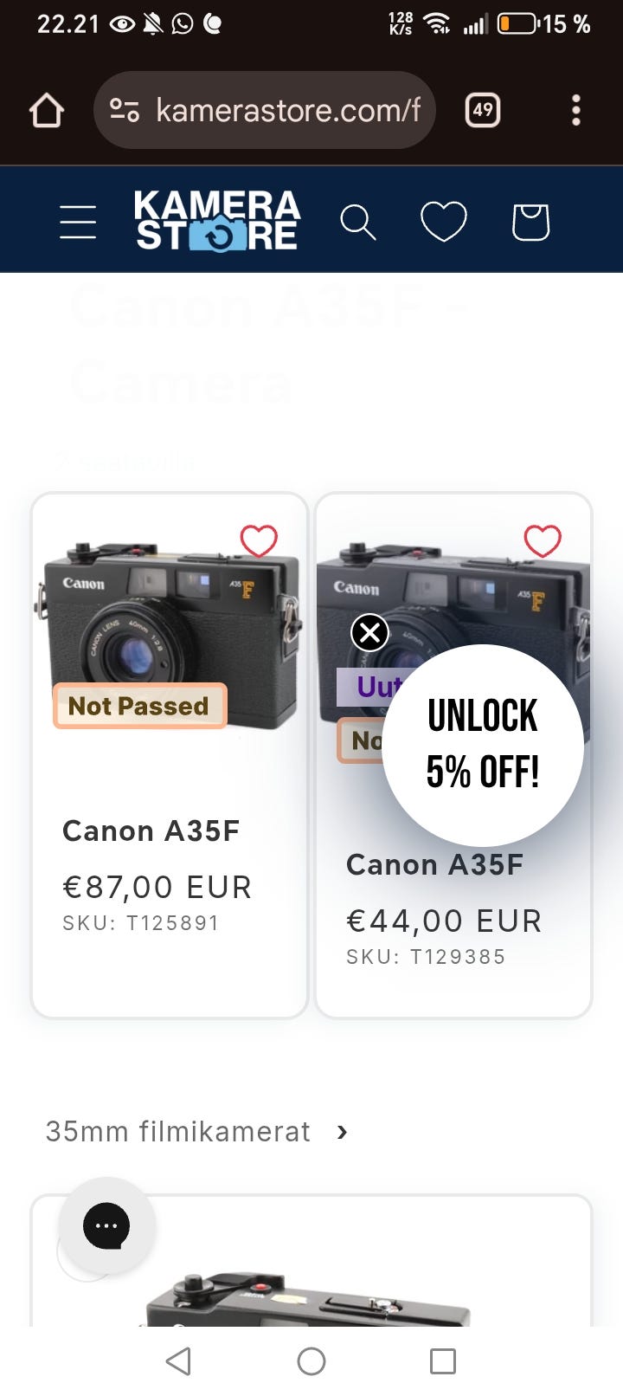Screen dimensions: 623x1396
Task: Open the 35mm filmikamerat collection link
Action: click(177, 1132)
